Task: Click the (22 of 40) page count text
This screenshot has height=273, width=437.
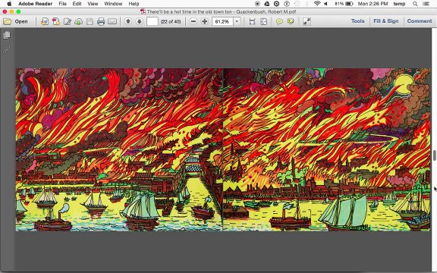Action: coord(171,21)
